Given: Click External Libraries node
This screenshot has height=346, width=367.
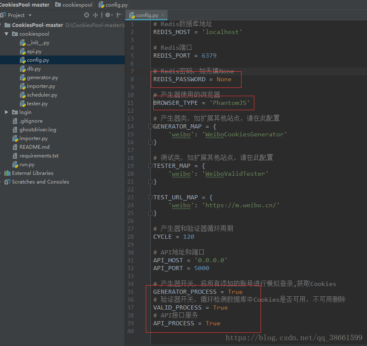Looking at the screenshot, I should tap(33, 173).
